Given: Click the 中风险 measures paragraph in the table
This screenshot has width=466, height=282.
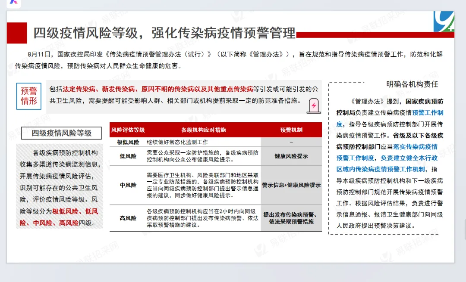Looking at the screenshot, I should pos(202,185).
